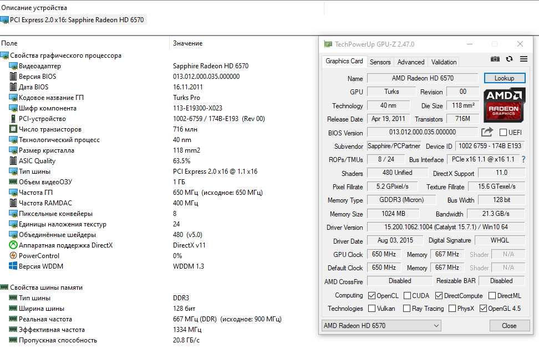Click the Lookup button
This screenshot has width=539, height=353.
coord(504,78)
